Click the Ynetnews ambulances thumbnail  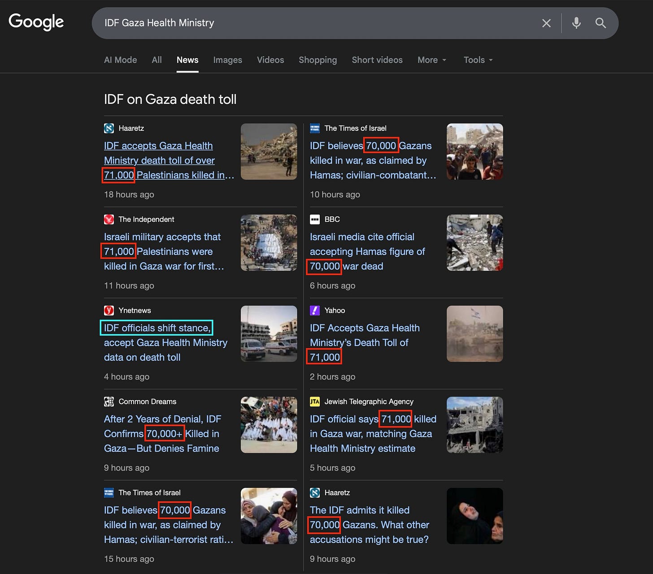point(269,334)
